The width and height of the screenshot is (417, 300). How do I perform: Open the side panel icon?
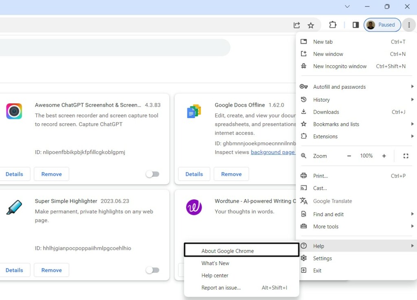(x=356, y=25)
